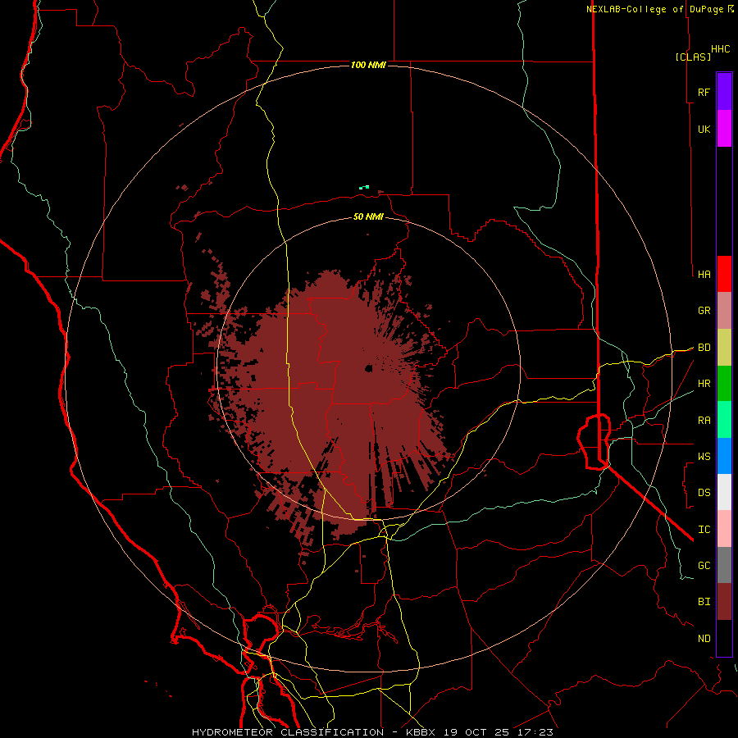This screenshot has width=738, height=738.
Task: Click the RF legend label text
Action: coord(704,92)
